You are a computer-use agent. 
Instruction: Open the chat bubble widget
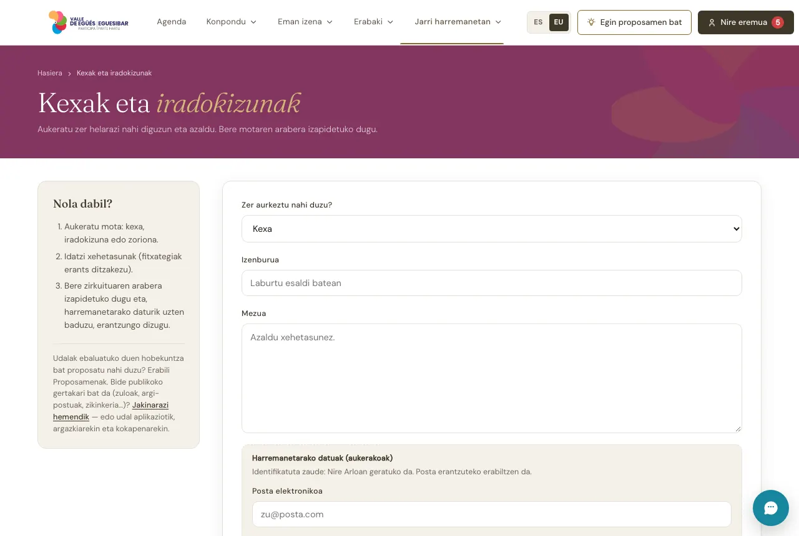click(x=771, y=508)
